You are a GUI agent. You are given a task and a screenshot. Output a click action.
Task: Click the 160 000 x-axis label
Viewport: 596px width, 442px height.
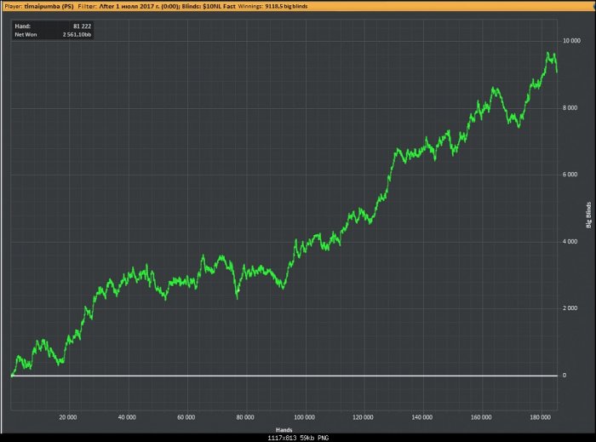[481, 417]
